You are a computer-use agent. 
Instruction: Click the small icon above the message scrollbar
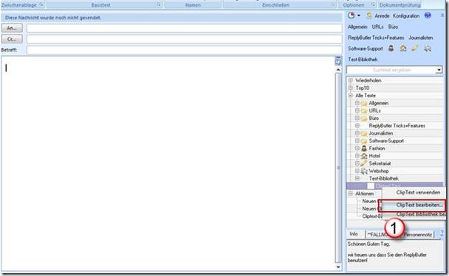(x=338, y=61)
